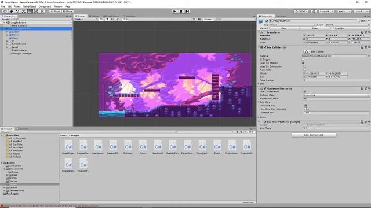Toggle Used By Composite checkbox
The height and width of the screenshot is (208, 371).
point(305,66)
